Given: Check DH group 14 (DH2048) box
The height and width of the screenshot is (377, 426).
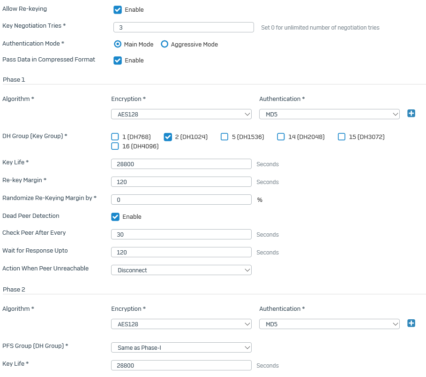Looking at the screenshot, I should click(281, 137).
